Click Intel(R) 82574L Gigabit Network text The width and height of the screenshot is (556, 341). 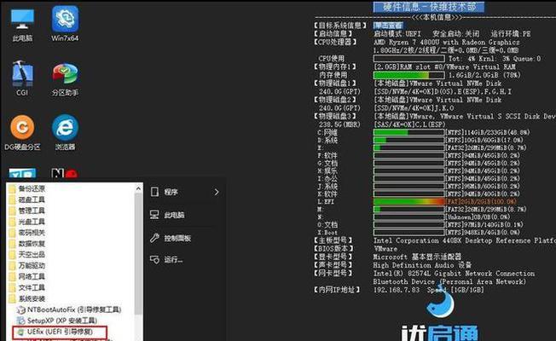tap(454, 274)
